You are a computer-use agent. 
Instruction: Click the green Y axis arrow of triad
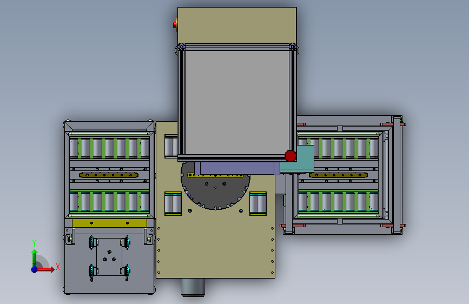coord(35,257)
